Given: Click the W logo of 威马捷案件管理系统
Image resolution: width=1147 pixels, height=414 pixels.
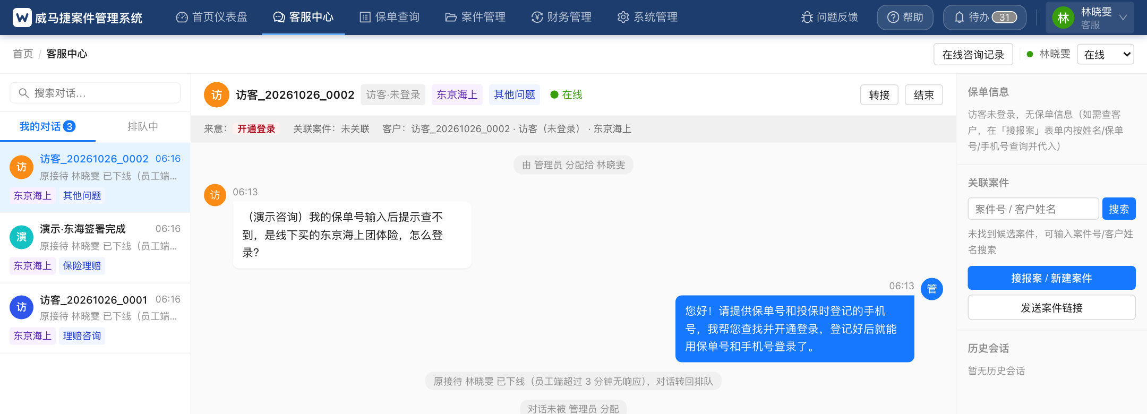Looking at the screenshot, I should tap(22, 18).
